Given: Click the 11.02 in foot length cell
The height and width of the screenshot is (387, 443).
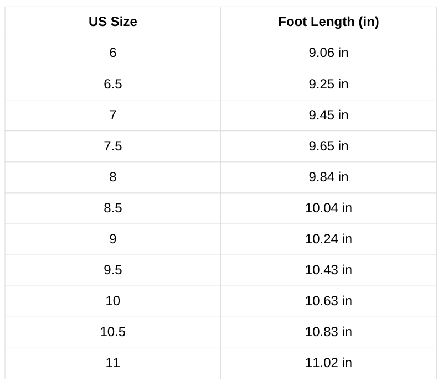Looking at the screenshot, I should [328, 363].
